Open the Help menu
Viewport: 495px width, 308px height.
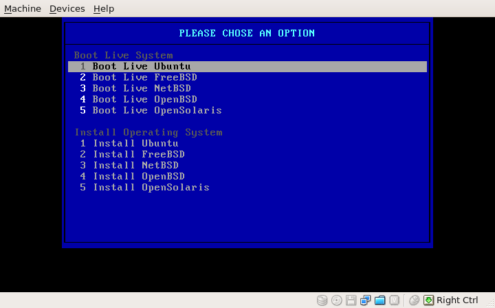click(x=104, y=8)
